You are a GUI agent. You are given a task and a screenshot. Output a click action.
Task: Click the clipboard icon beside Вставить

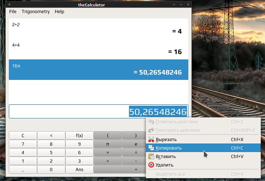click(x=151, y=156)
